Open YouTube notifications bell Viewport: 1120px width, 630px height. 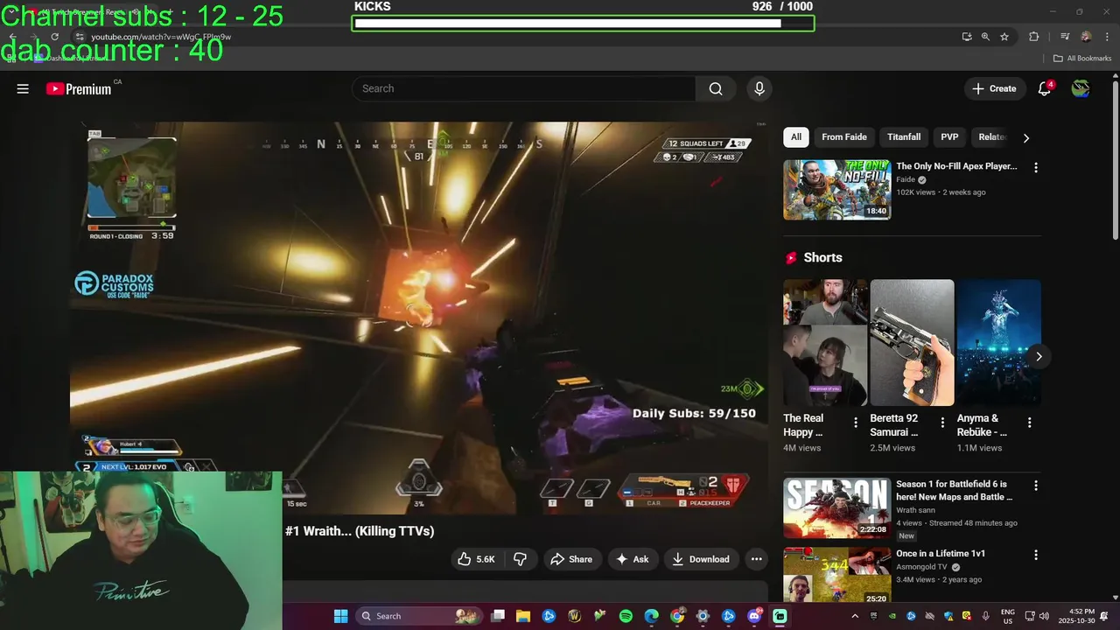[x=1044, y=88]
